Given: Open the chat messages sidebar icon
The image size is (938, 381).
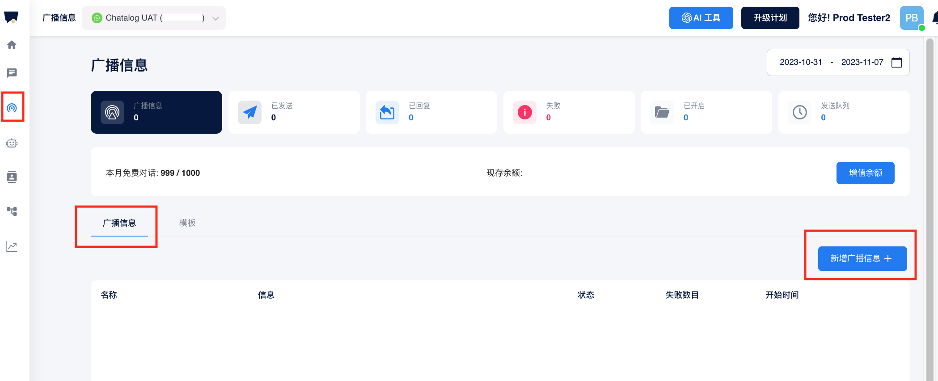Looking at the screenshot, I should point(12,73).
